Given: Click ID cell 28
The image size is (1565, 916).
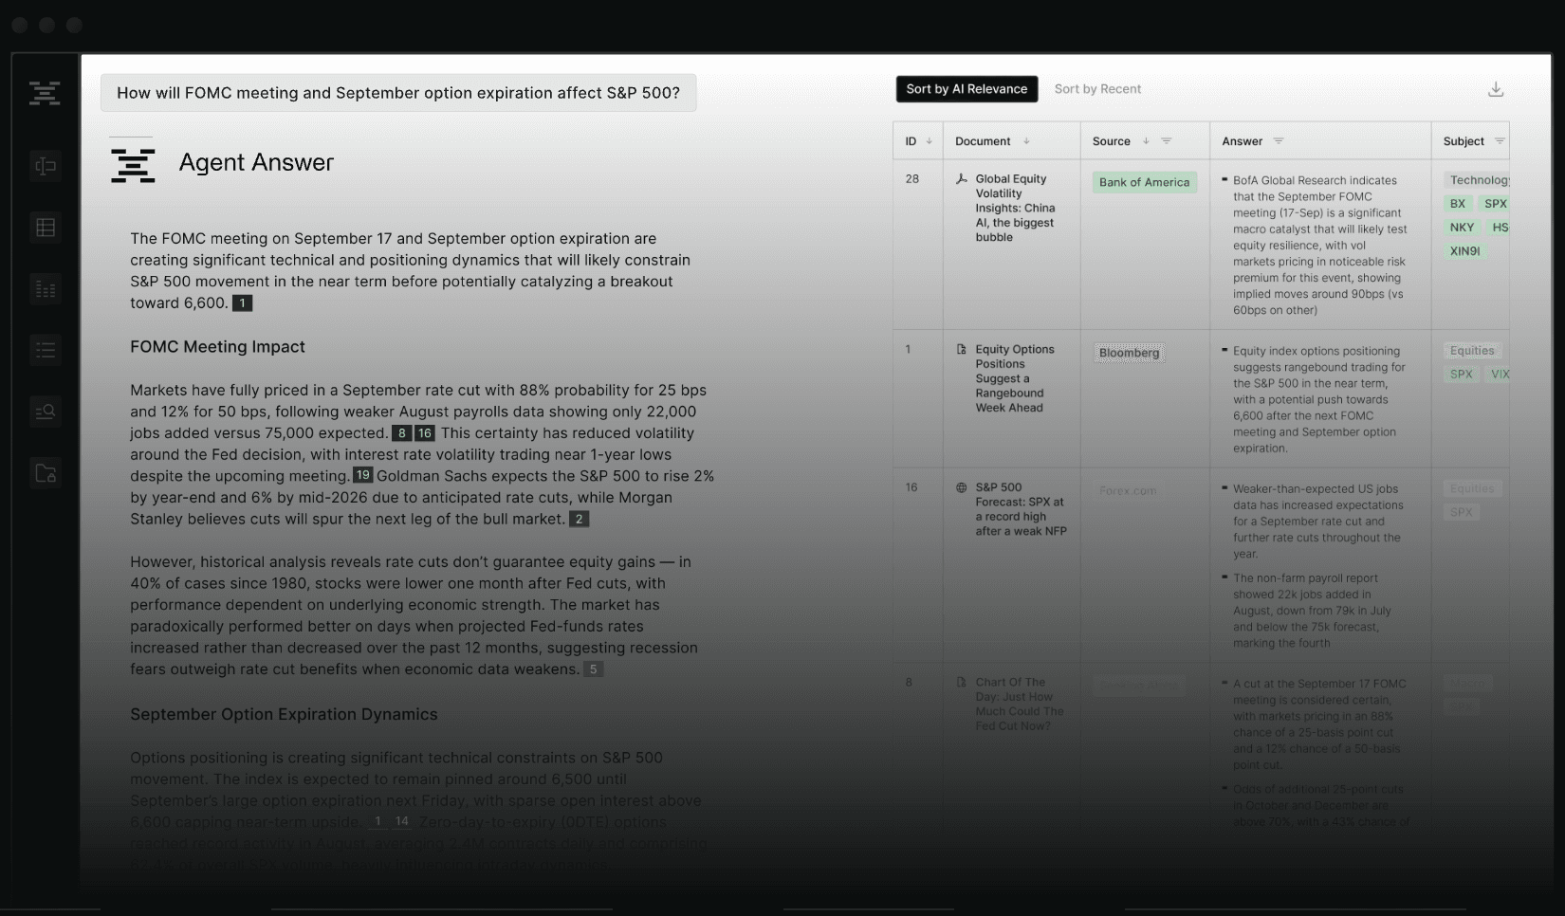Looking at the screenshot, I should 912,178.
